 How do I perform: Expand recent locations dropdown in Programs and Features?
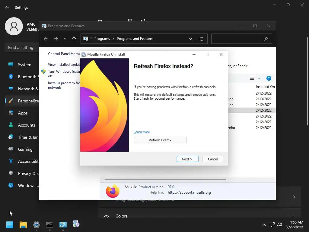click(x=65, y=39)
